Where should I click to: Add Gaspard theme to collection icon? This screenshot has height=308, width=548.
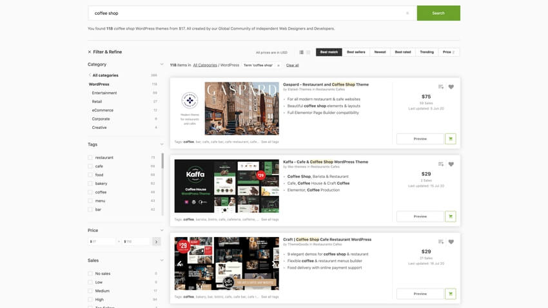[441, 86]
